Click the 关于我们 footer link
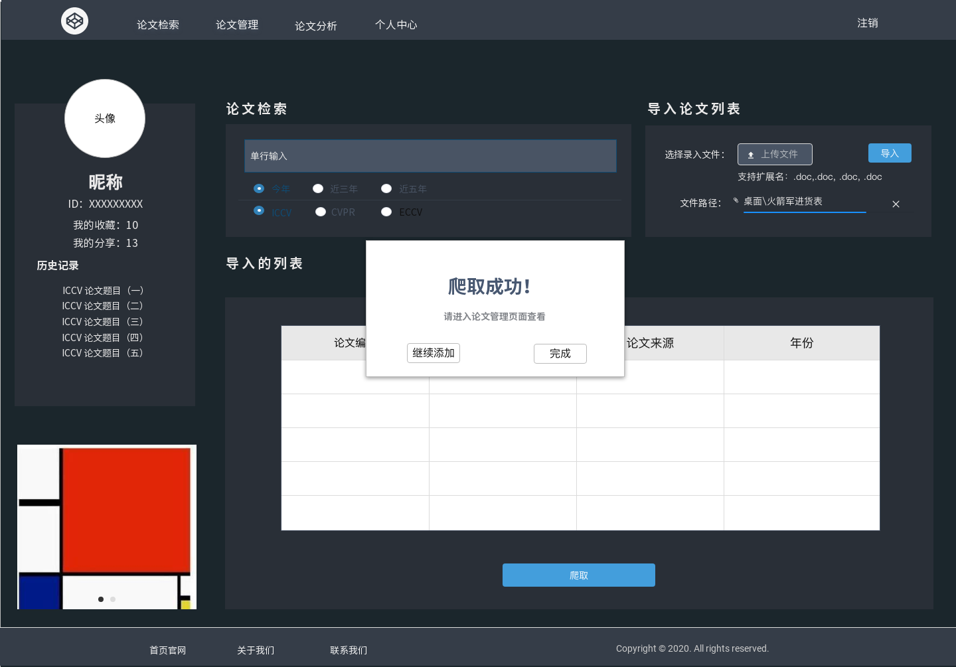Viewport: 956px width, 667px height. [256, 650]
